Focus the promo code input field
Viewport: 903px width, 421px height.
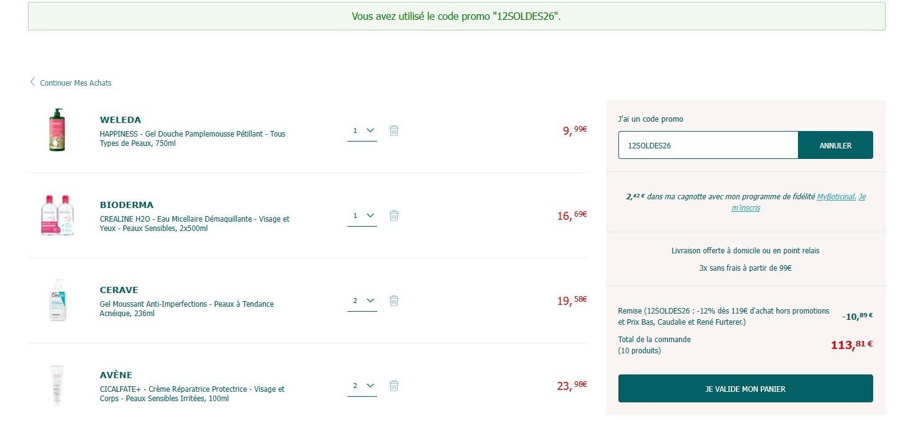click(708, 145)
